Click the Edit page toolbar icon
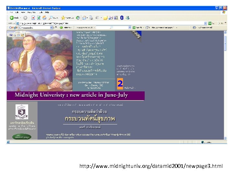Screen dimensions: 233x175 [x=97, y=18]
